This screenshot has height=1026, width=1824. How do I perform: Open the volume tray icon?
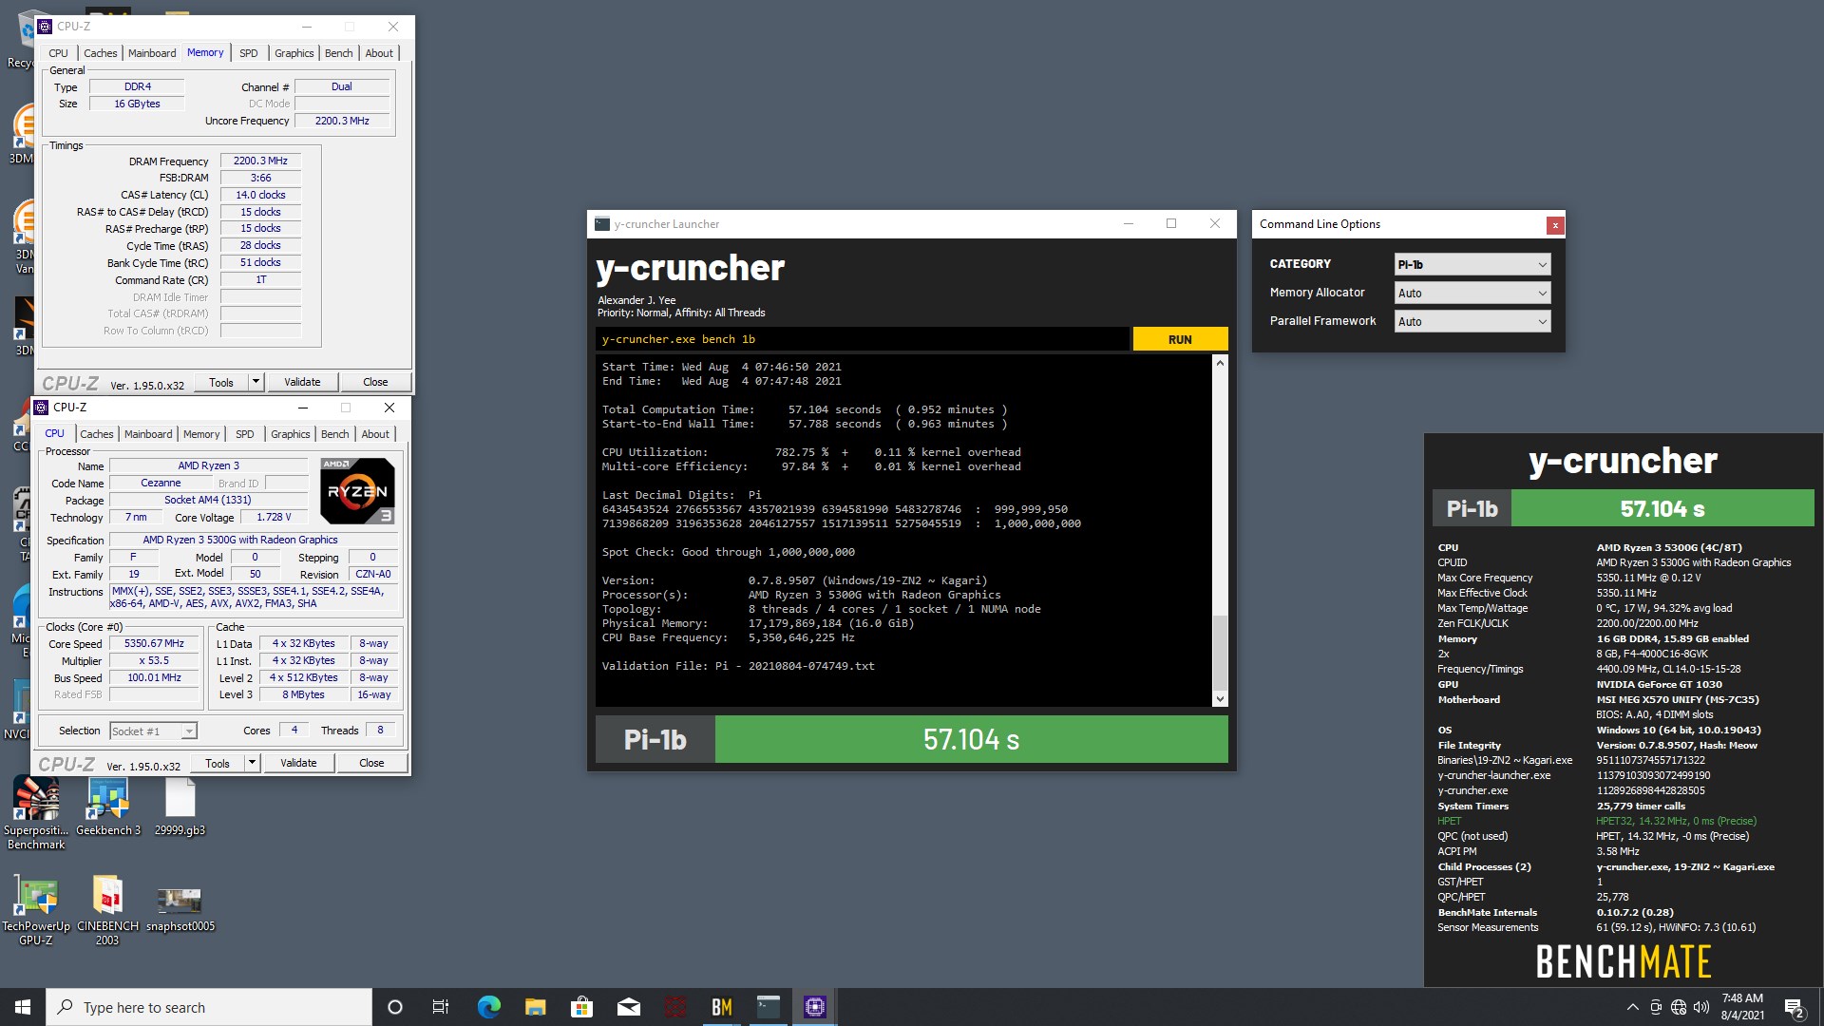point(1701,1007)
